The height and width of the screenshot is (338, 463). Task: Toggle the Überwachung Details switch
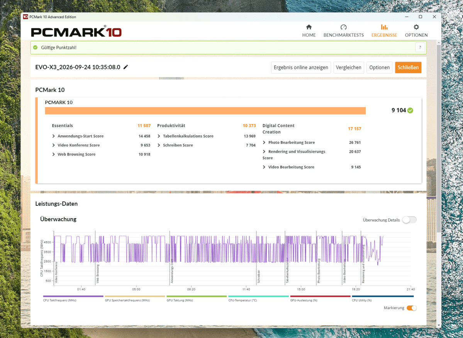[409, 220]
